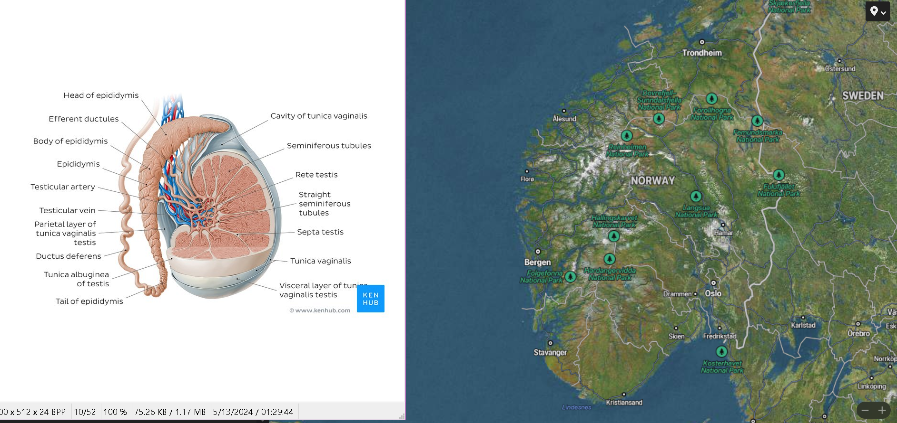Click the 'Ductus deferens' label
Viewport: 897px width, 423px height.
coord(69,256)
